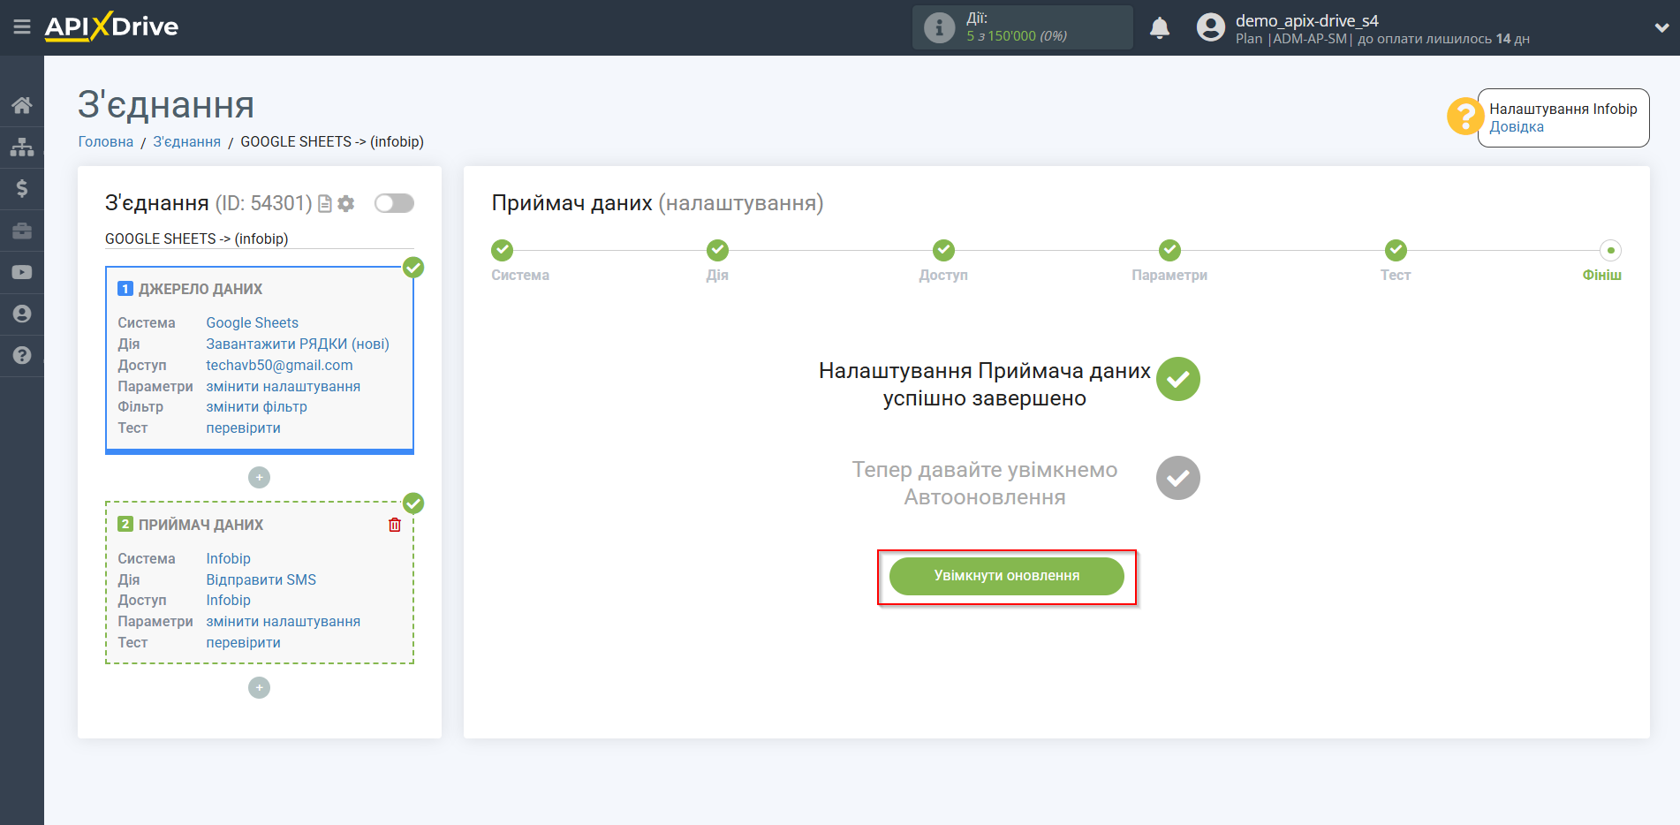Go to the Доступ wizard step

943,251
